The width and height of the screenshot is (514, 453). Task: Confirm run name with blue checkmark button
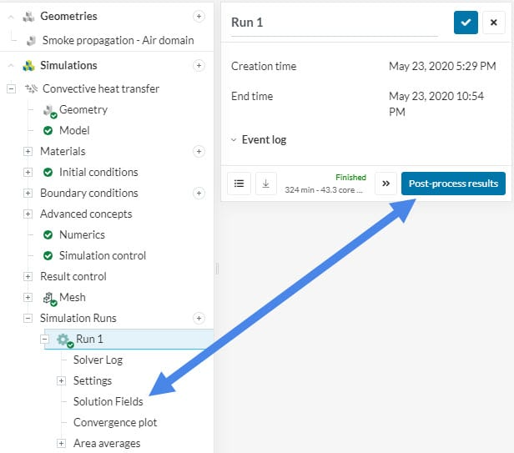(x=466, y=23)
